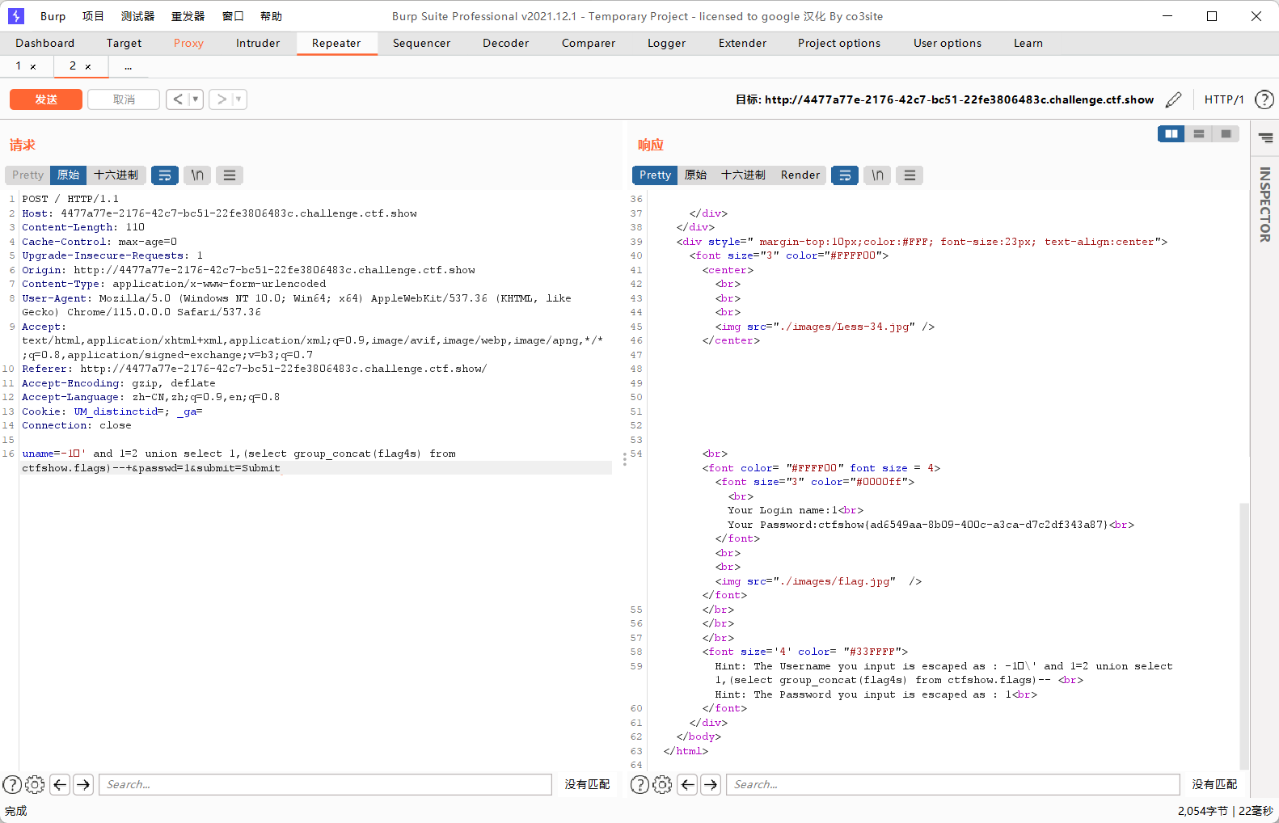The image size is (1279, 823).
Task: Jump to previous request search match
Action: click(x=60, y=784)
